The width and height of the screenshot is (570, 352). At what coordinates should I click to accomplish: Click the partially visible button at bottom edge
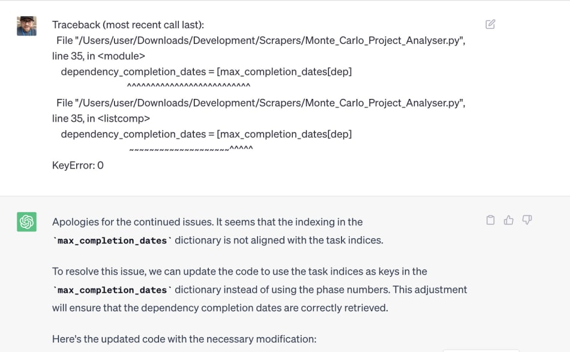[x=481, y=350]
